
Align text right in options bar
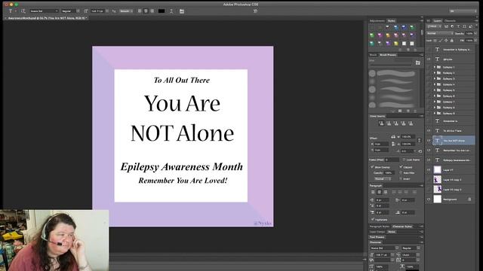152,11
